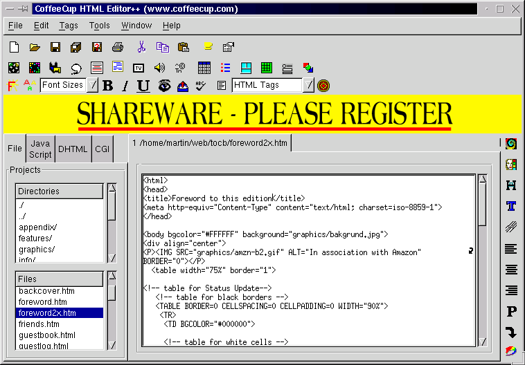Run the ABC spell check icon
This screenshot has width=525, height=365.
click(x=201, y=86)
